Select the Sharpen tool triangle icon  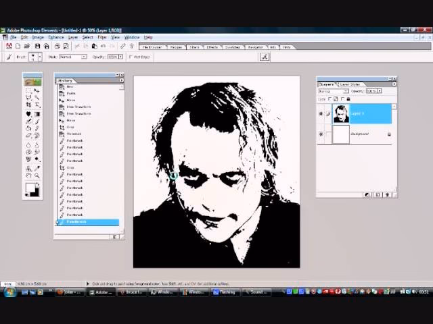[x=37, y=145]
